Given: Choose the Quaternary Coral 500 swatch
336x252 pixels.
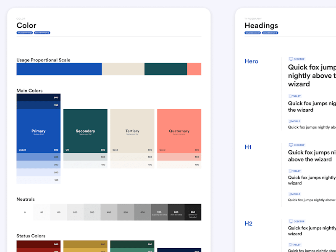Looking at the screenshot, I should click(179, 131).
